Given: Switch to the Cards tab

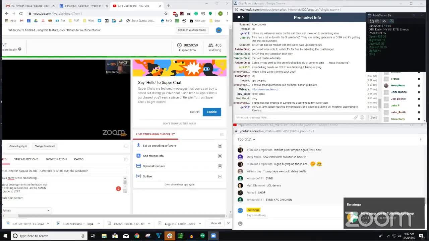Looking at the screenshot, I should pyautogui.click(x=79, y=159).
